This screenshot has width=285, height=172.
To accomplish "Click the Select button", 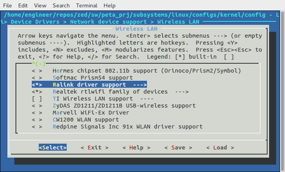I will (x=53, y=148).
